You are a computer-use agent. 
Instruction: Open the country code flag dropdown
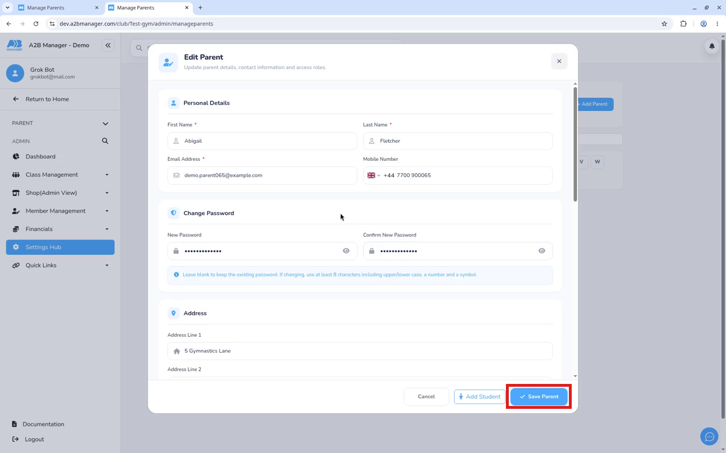[x=373, y=176]
